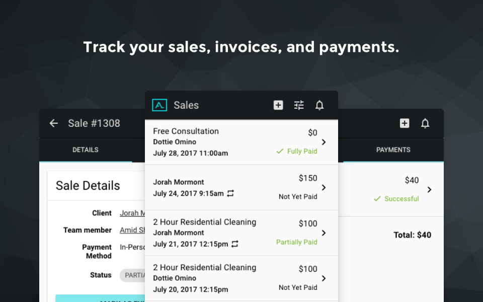Expand the $150 Jorah Mormont sale chevron
This screenshot has width=483, height=302.
pyautogui.click(x=324, y=187)
